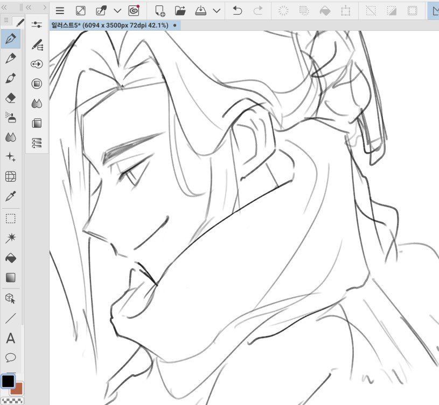Collapse the tool palette with double chevron
439x405 pixels.
pos(4,8)
